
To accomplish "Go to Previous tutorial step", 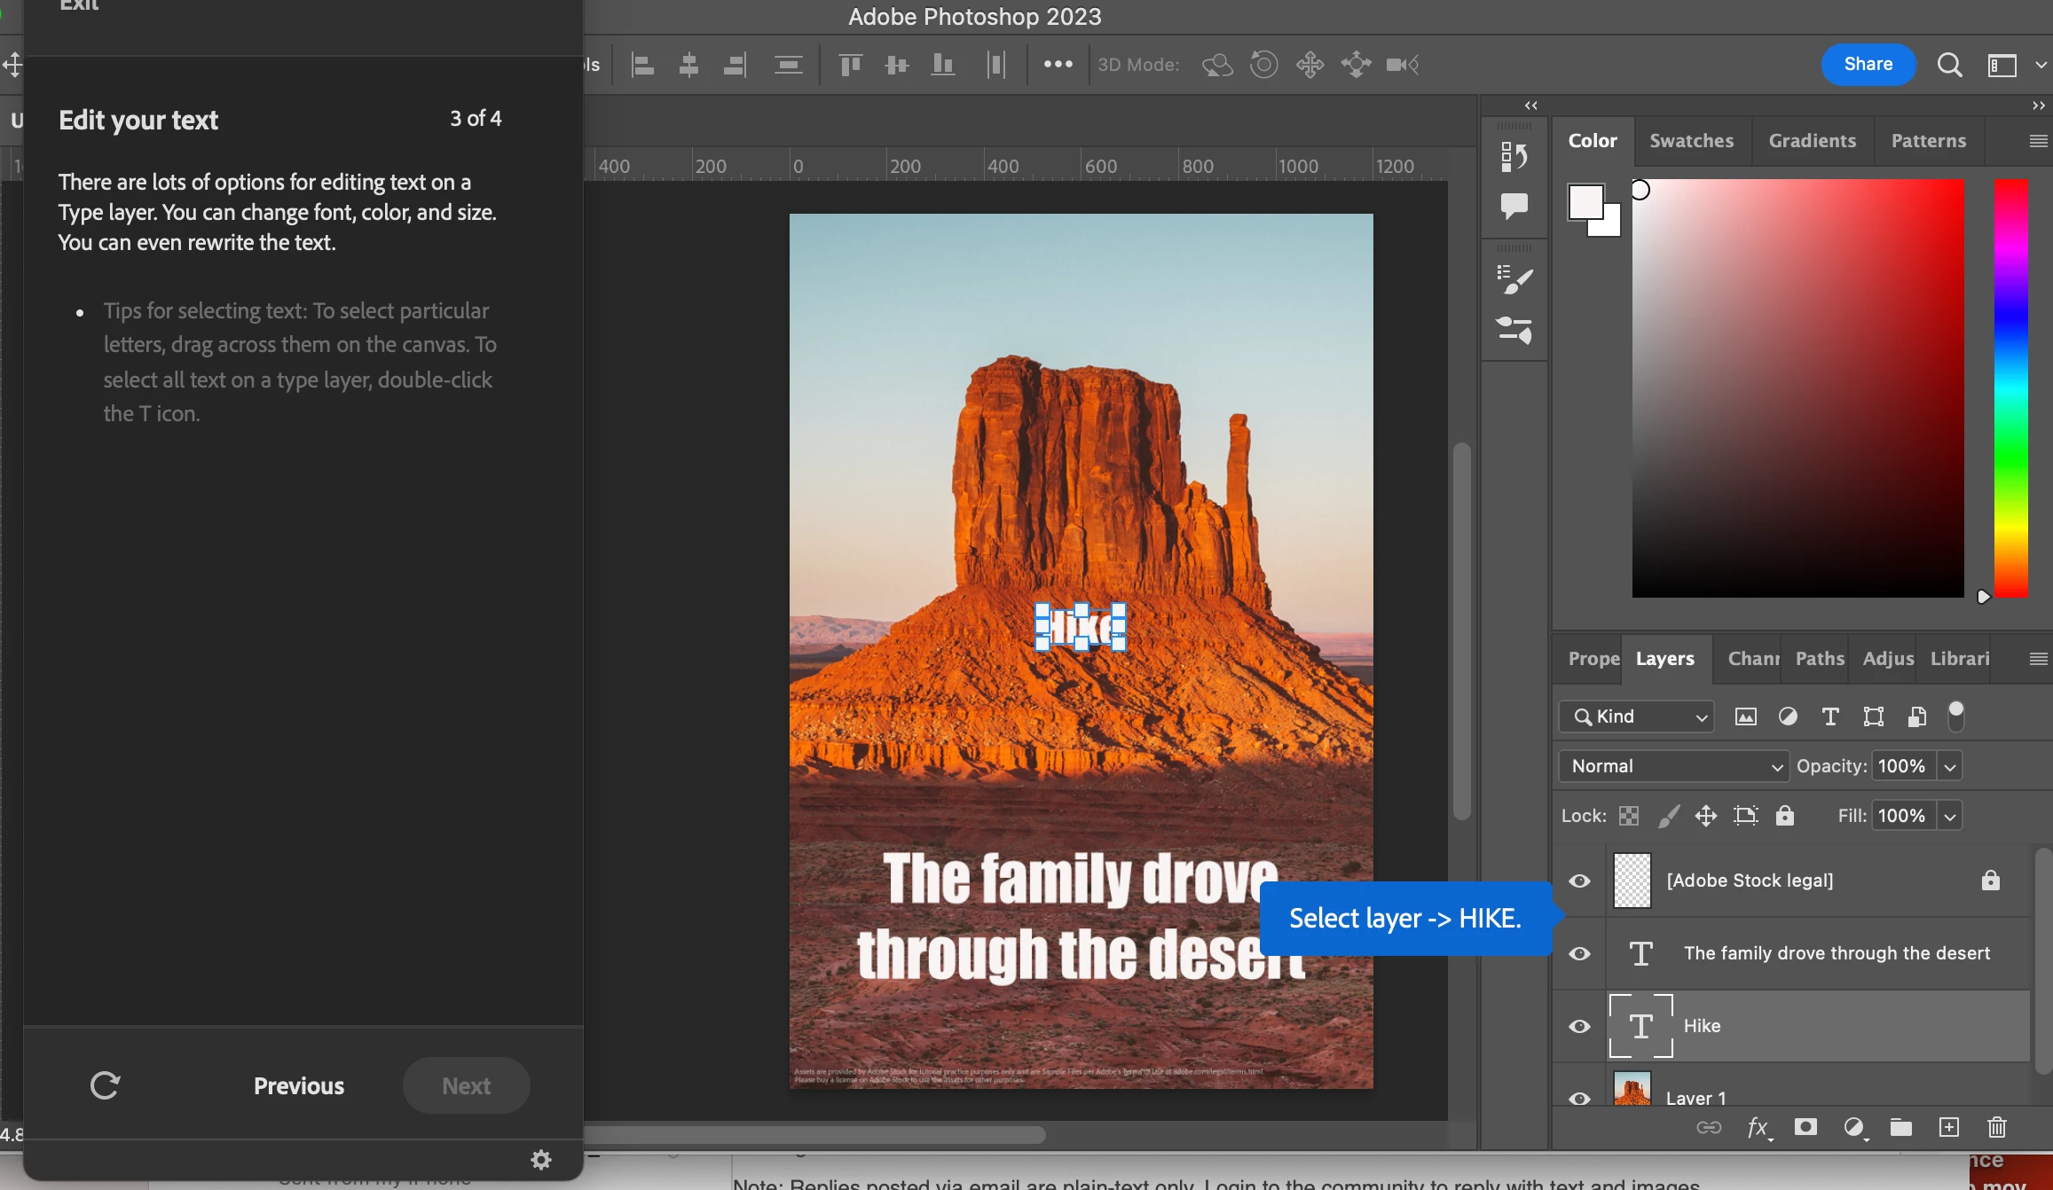I will 298,1085.
